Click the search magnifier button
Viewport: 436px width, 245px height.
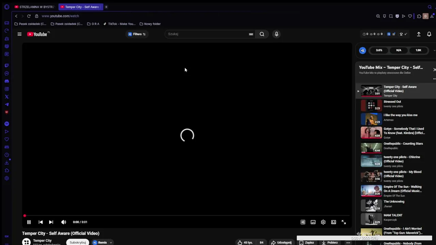click(262, 34)
